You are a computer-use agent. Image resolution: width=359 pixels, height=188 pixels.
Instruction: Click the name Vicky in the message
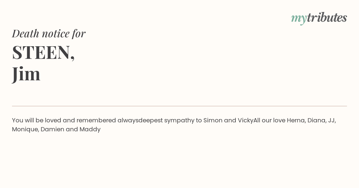(x=246, y=121)
